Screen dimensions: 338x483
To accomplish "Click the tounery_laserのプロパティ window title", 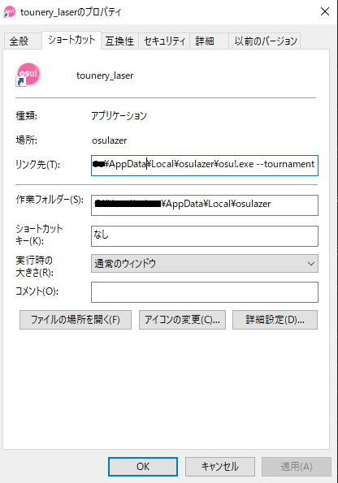I will pyautogui.click(x=71, y=12).
